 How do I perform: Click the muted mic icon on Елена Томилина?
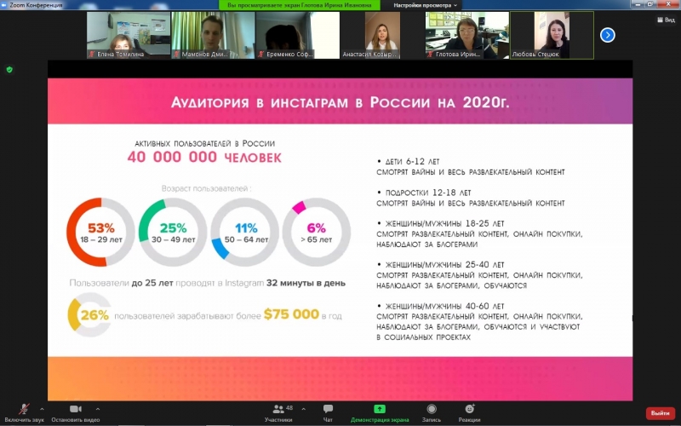pos(91,55)
